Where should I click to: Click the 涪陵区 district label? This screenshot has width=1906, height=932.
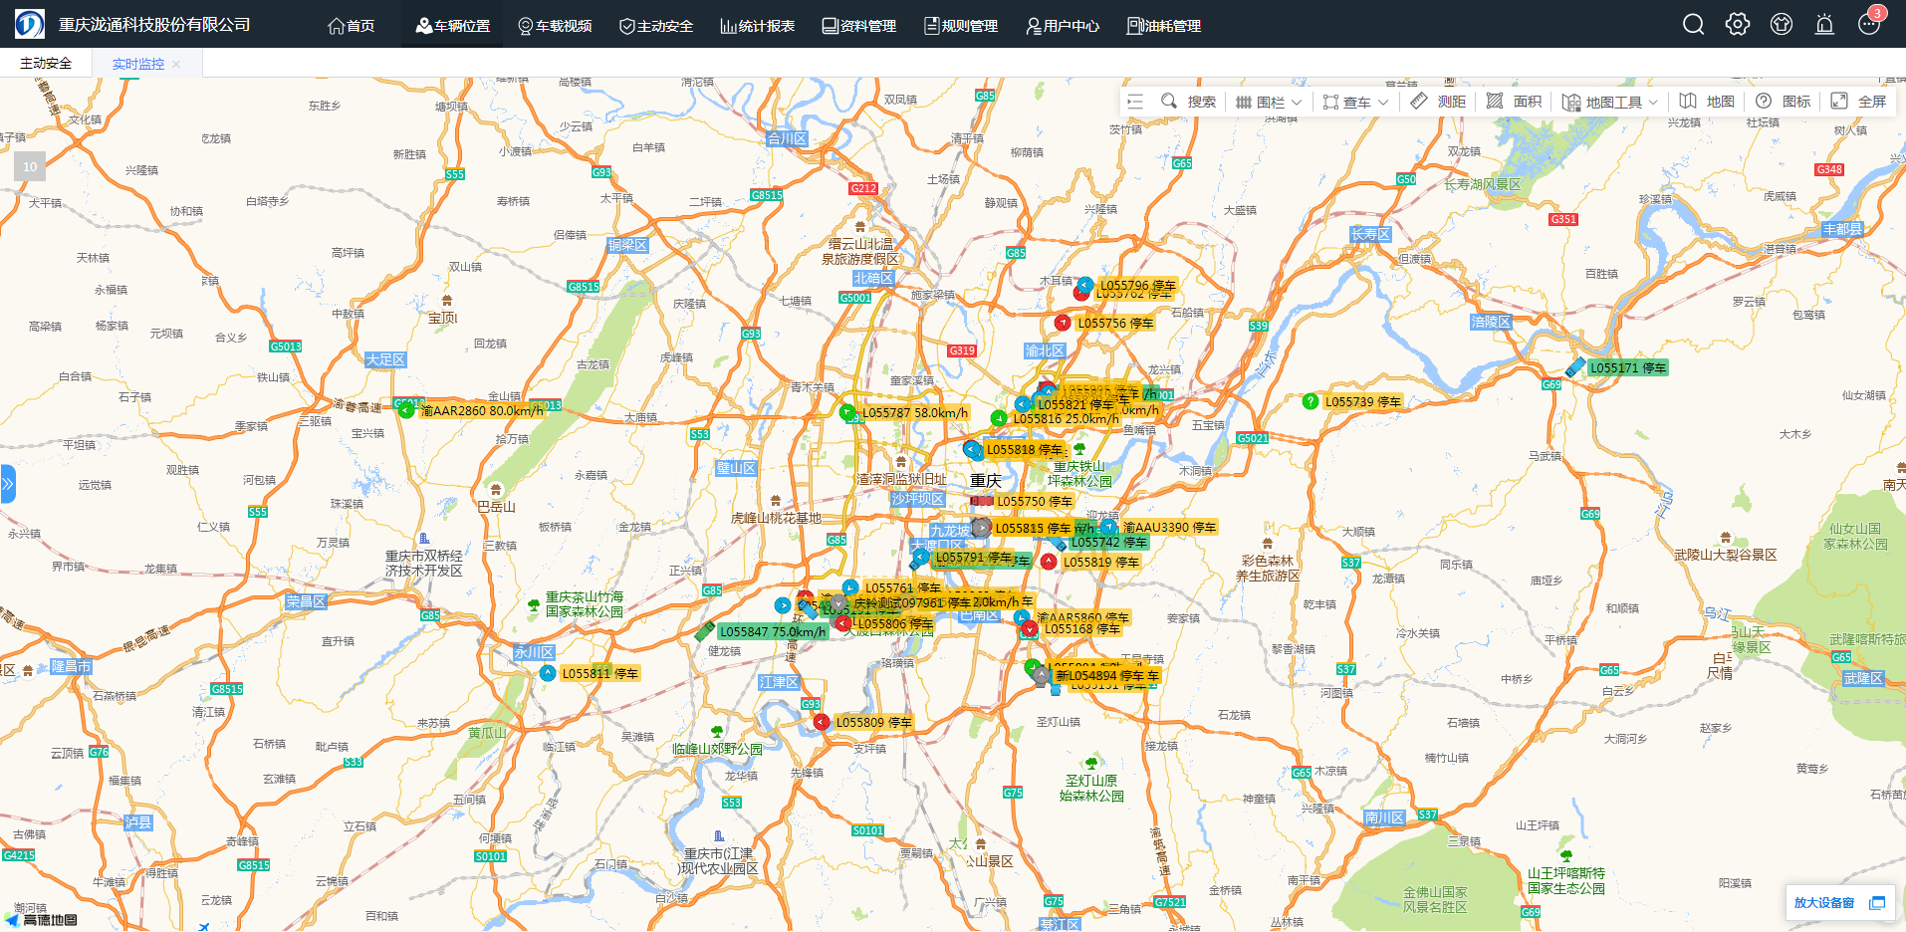point(1491,322)
